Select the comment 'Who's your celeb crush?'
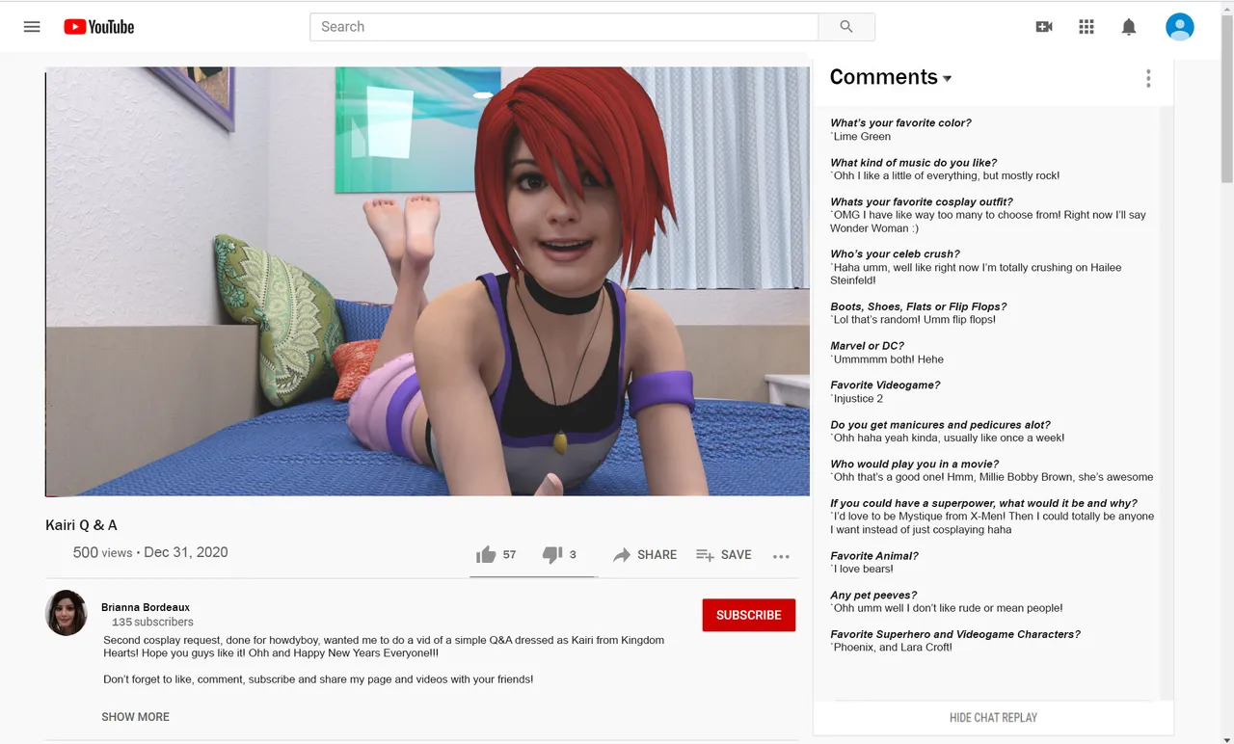 pyautogui.click(x=895, y=254)
